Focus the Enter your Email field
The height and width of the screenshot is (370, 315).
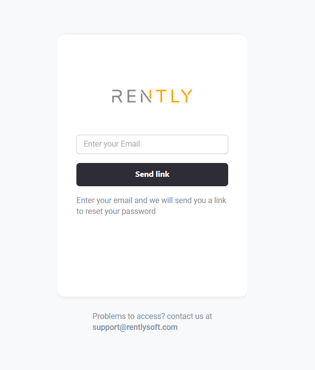click(x=152, y=145)
